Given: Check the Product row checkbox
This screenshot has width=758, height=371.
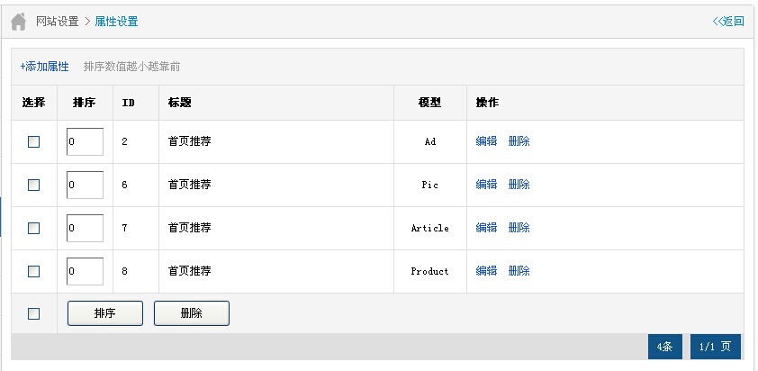Looking at the screenshot, I should tap(34, 271).
